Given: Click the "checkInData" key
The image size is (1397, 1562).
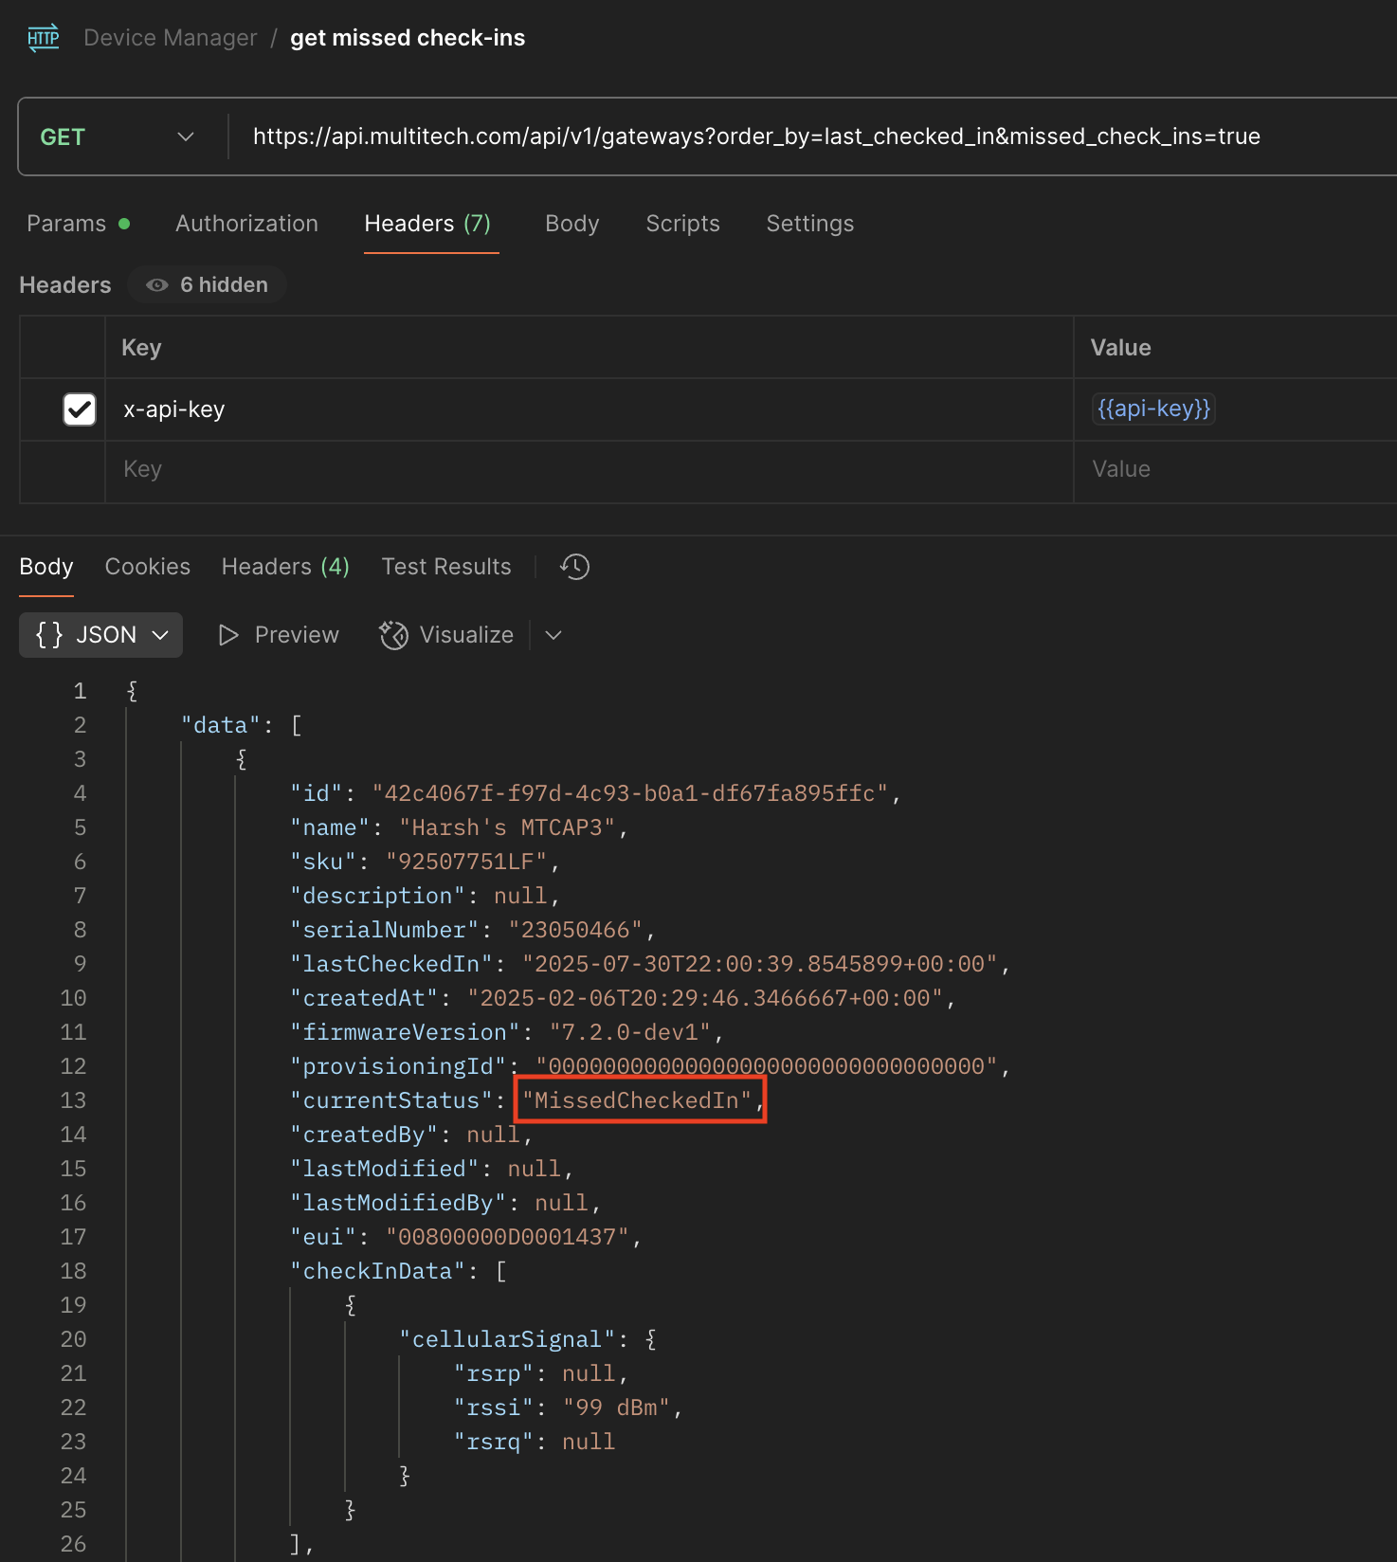Looking at the screenshot, I should point(377,1271).
